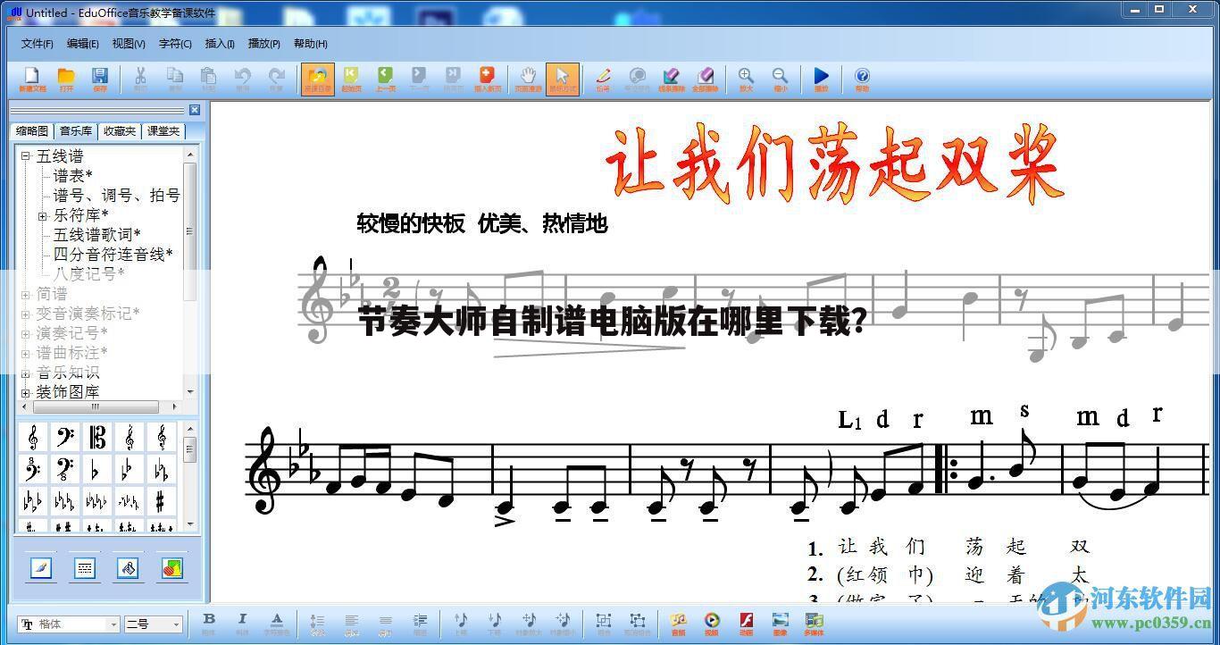The height and width of the screenshot is (645, 1220).
Task: Select 谱表* in the tree
Action: pyautogui.click(x=72, y=176)
